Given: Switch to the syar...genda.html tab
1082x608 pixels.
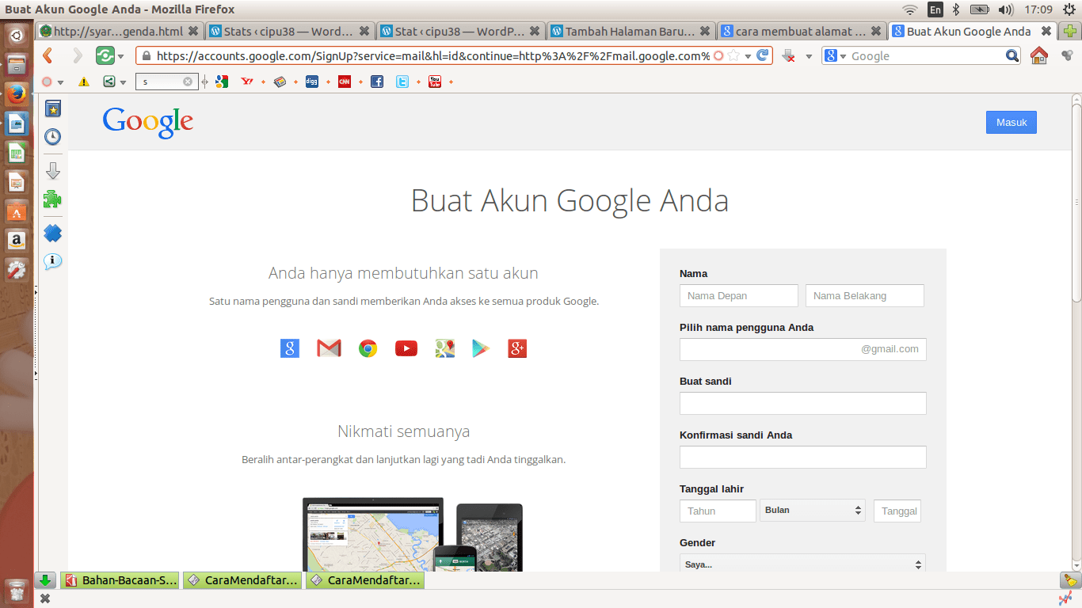Looking at the screenshot, I should click(x=120, y=32).
